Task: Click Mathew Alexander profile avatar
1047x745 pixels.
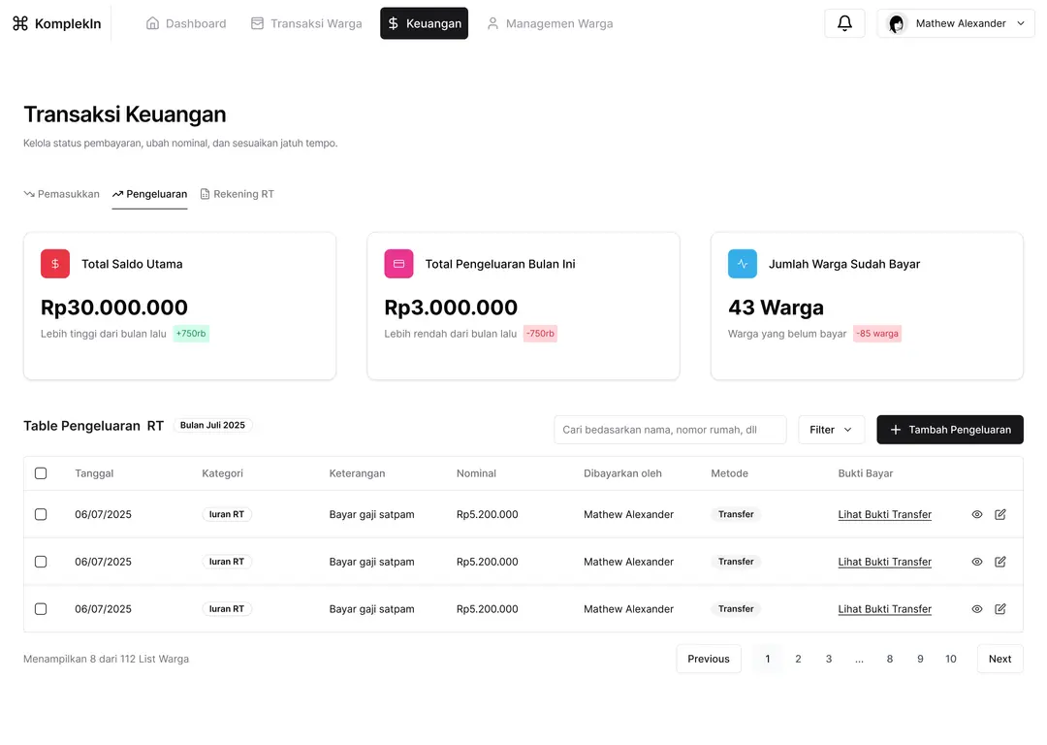Action: coord(896,24)
